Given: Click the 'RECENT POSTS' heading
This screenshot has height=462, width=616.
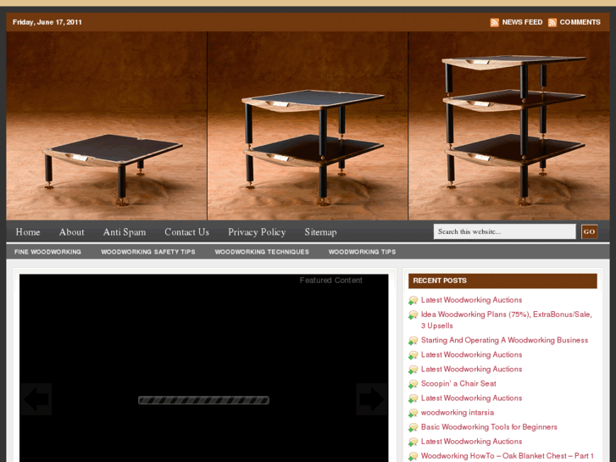Looking at the screenshot, I should tap(440, 281).
